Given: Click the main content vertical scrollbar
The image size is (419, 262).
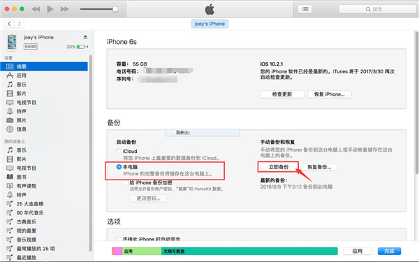Looking at the screenshot, I should (417, 103).
